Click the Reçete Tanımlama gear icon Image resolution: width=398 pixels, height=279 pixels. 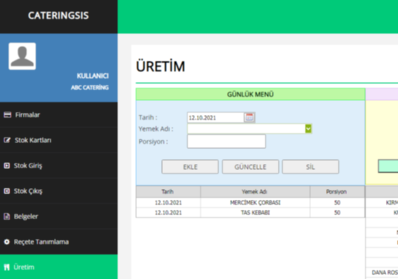[7, 242]
